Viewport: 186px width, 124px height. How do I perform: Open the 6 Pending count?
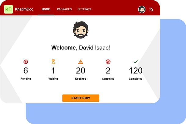click(26, 71)
